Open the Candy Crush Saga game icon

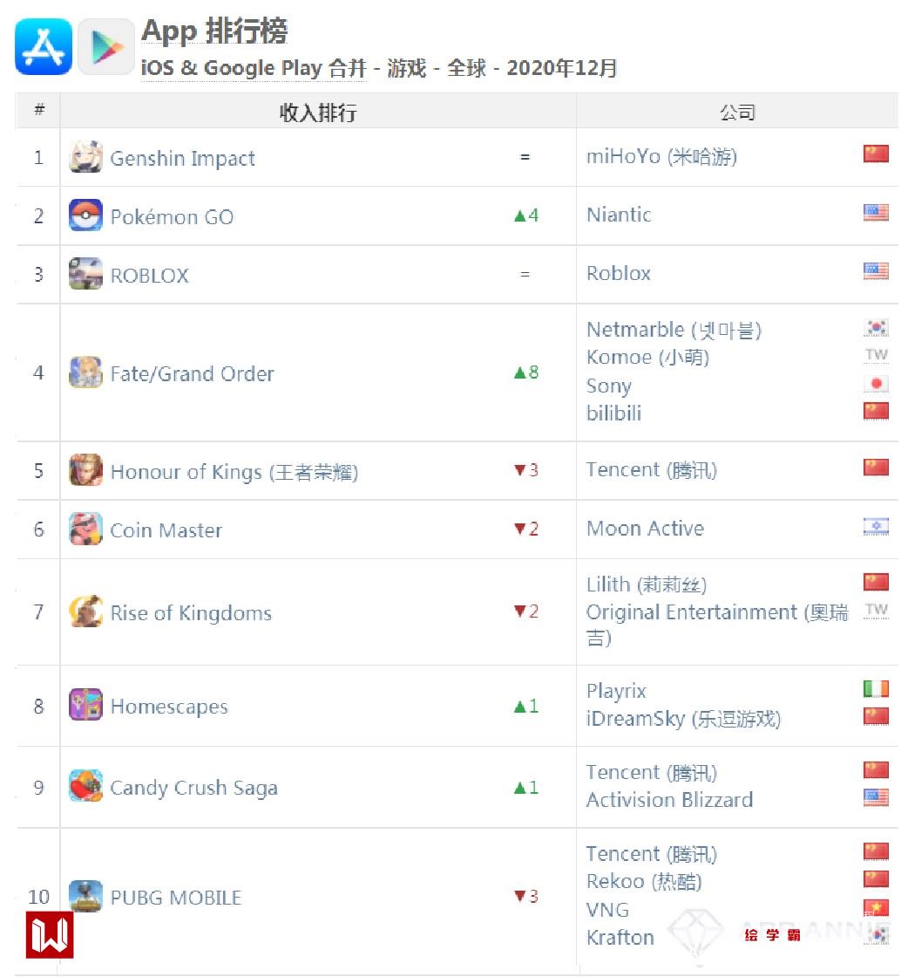(86, 786)
